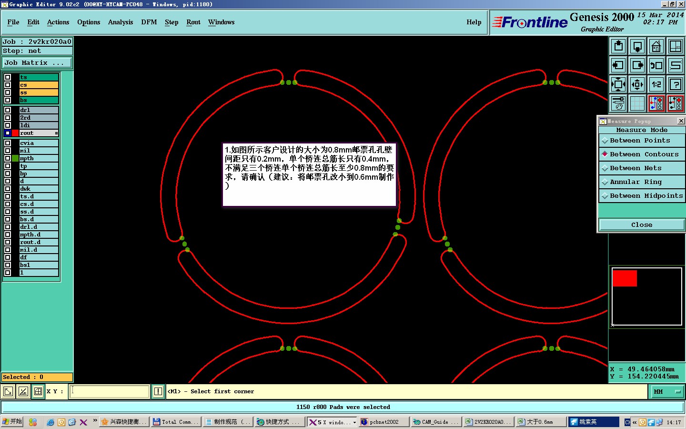The width and height of the screenshot is (686, 429).
Task: Click the S-shaped trace path icon
Action: [676, 65]
